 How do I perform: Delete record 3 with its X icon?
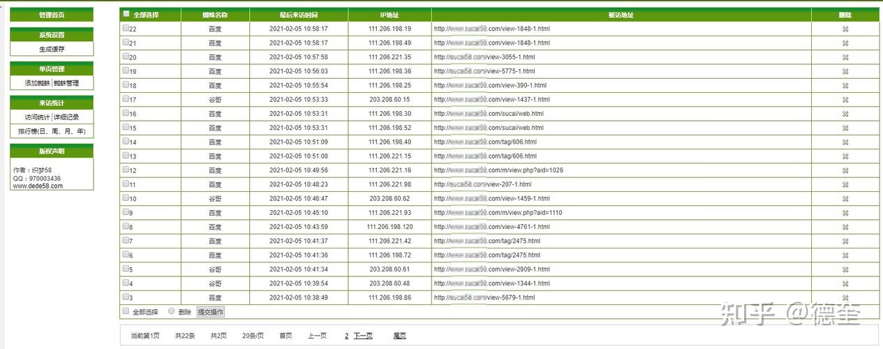coord(845,298)
